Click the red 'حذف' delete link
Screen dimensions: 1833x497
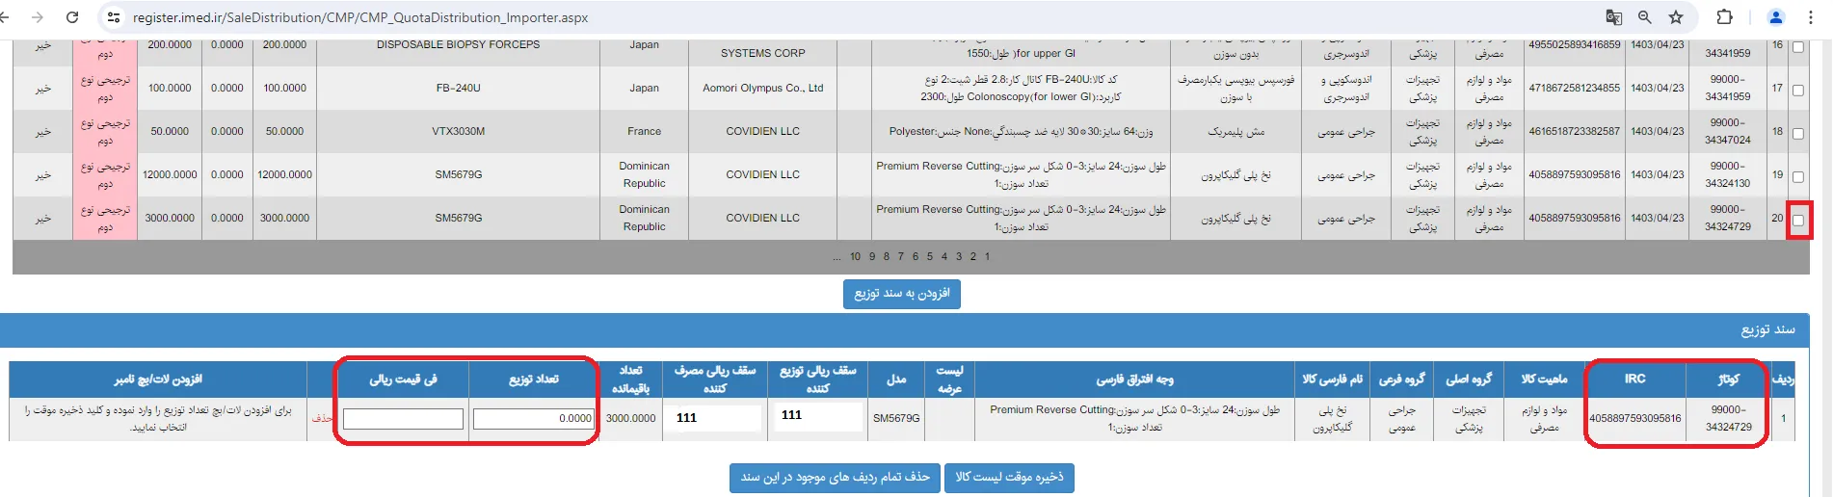[322, 419]
